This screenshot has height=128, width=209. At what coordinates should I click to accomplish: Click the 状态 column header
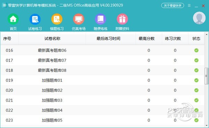pyautogui.click(x=196, y=39)
